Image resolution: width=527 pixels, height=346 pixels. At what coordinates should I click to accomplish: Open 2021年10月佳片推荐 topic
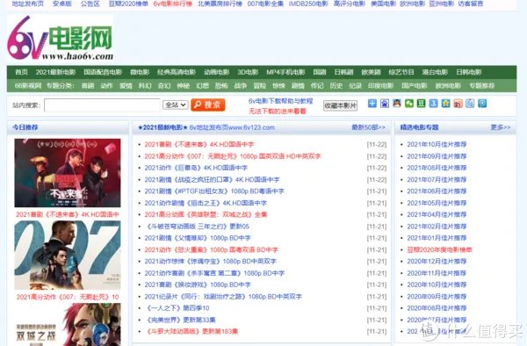[437, 144]
